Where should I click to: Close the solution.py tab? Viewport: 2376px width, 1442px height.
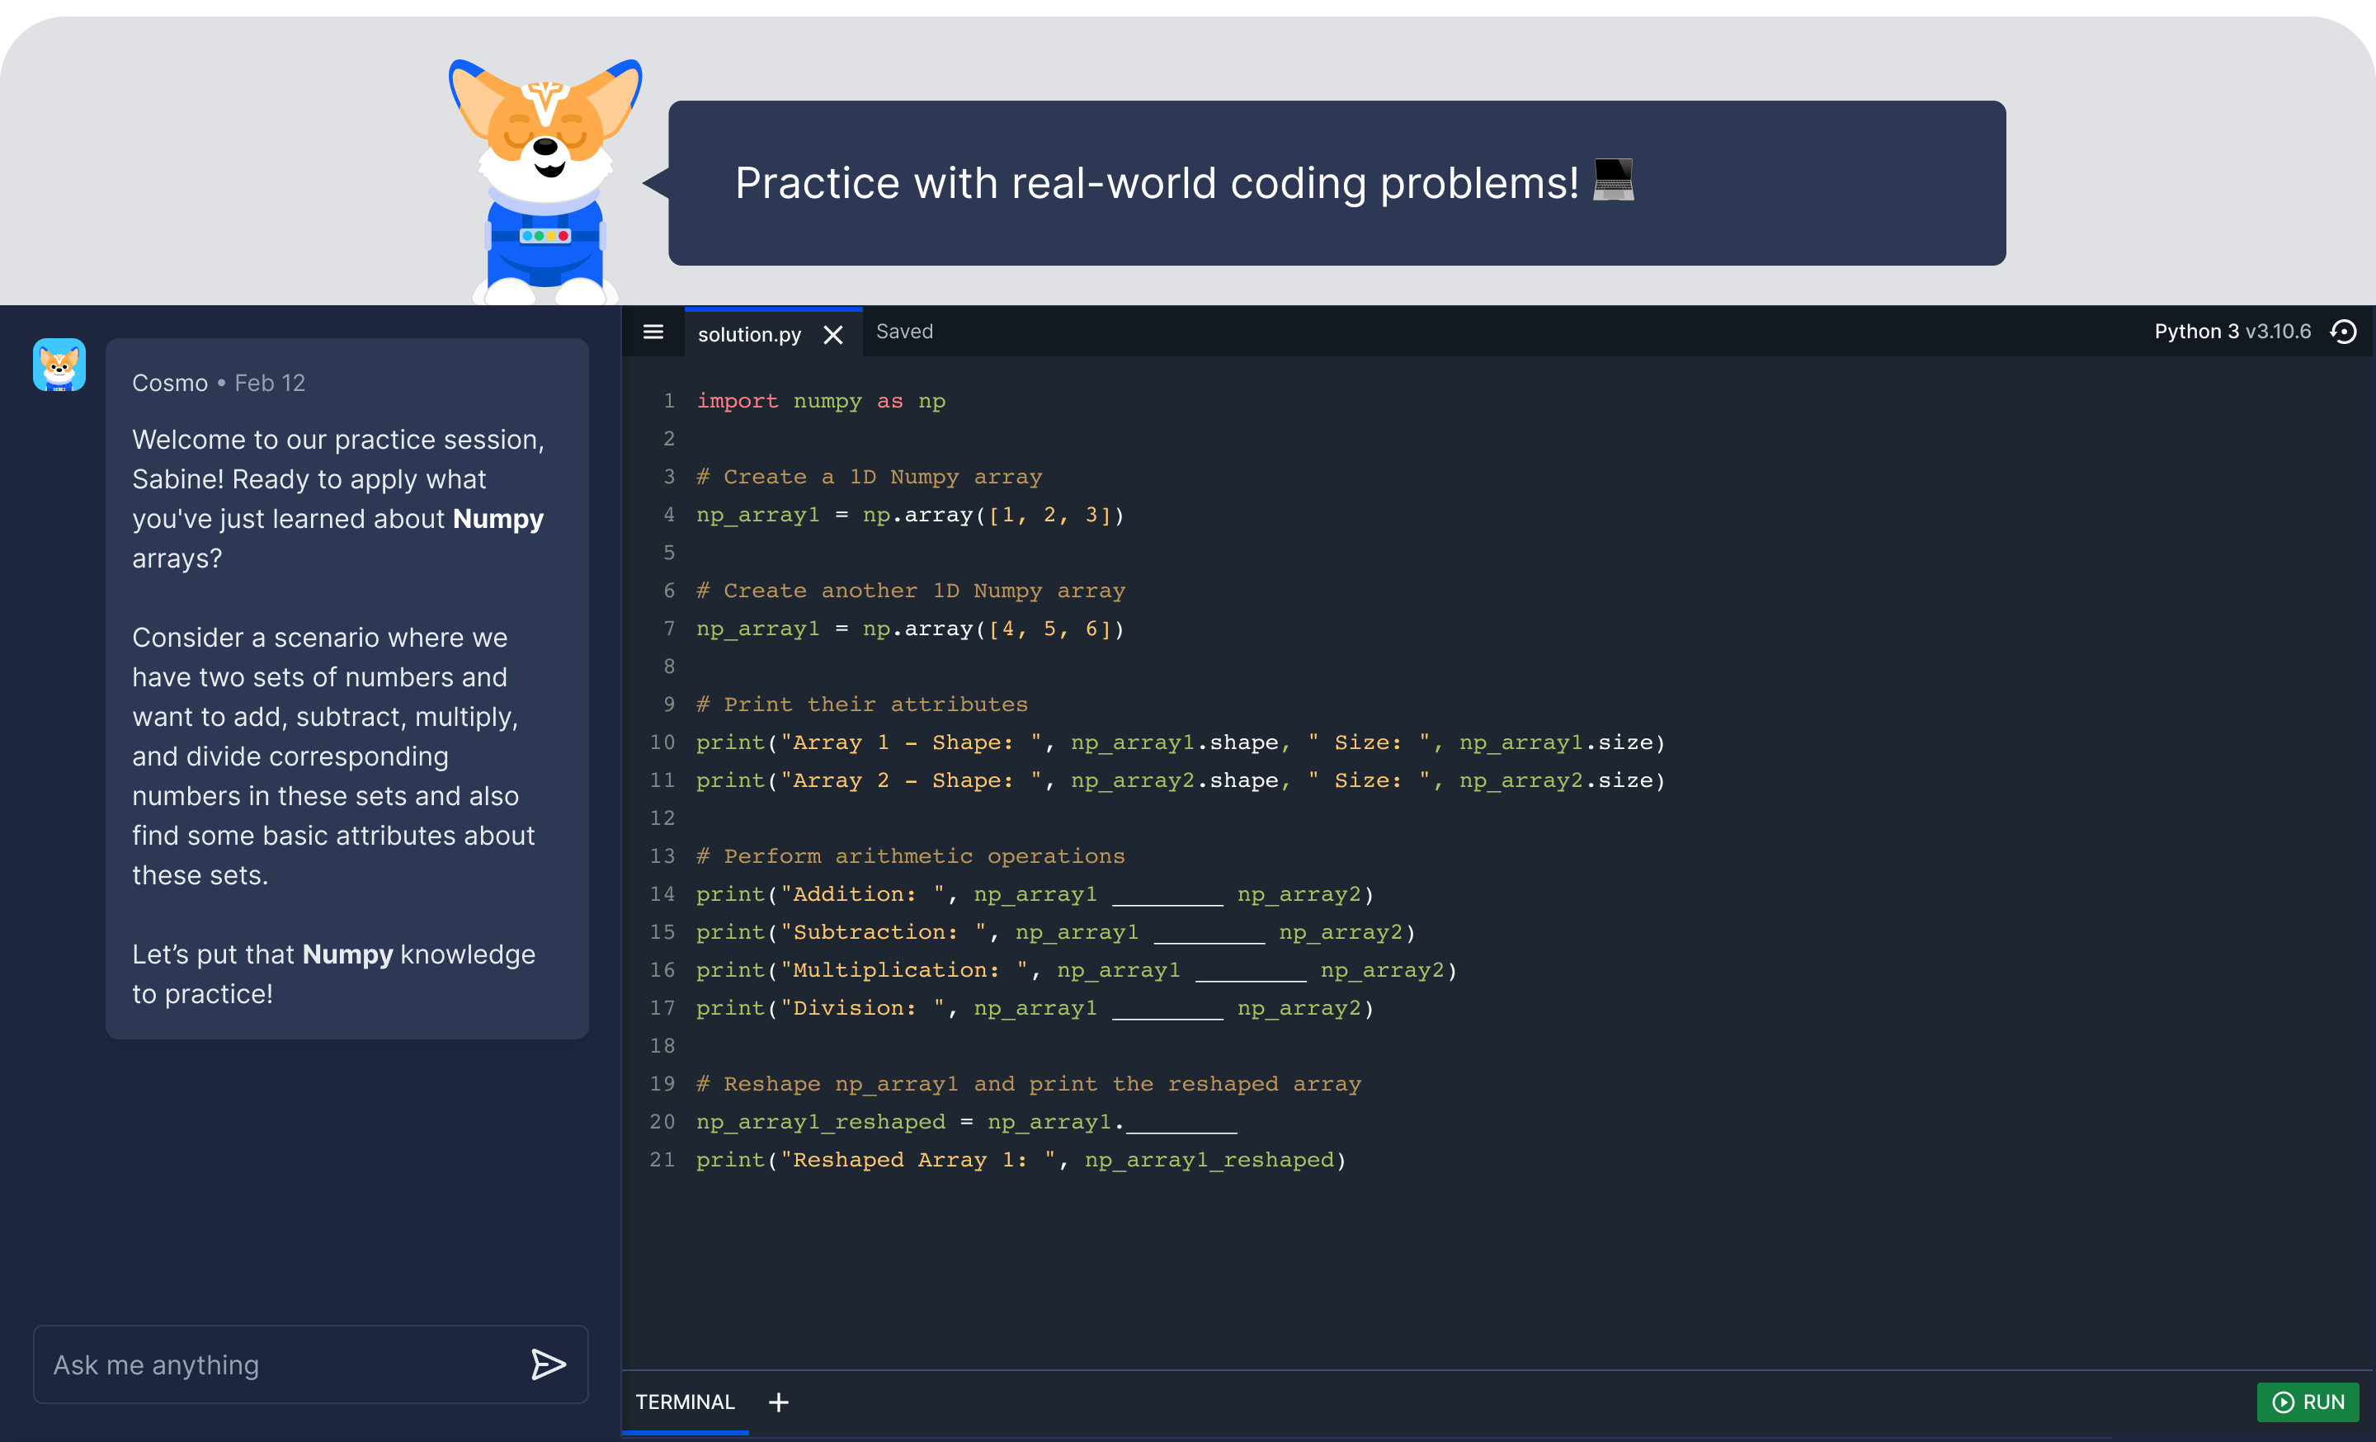tap(833, 334)
